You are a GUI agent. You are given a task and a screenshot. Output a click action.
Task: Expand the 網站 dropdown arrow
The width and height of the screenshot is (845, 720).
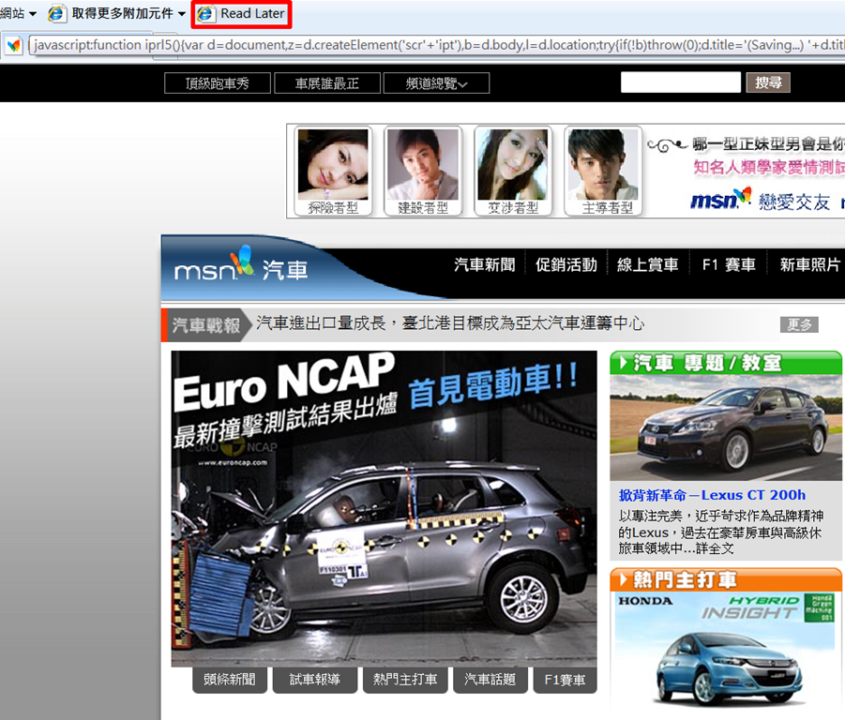[33, 14]
